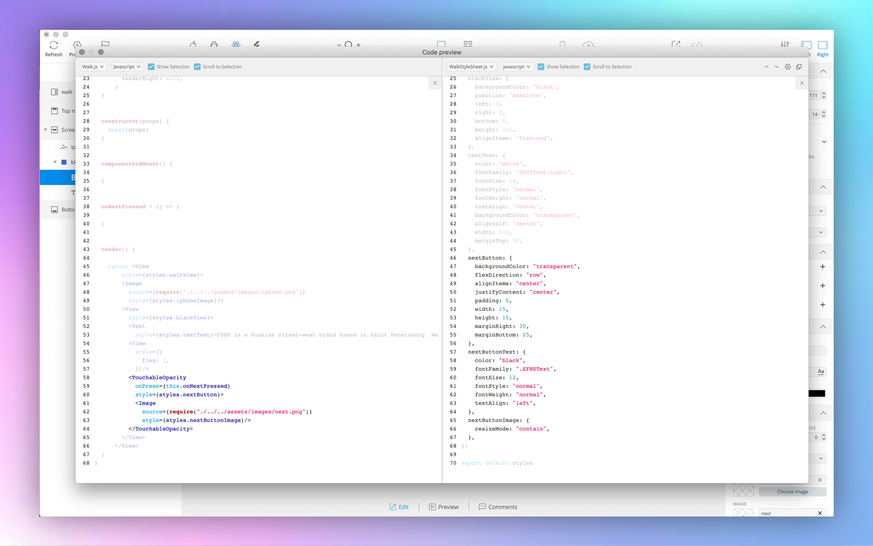
Task: Switch to the Edit tab
Action: click(399, 507)
